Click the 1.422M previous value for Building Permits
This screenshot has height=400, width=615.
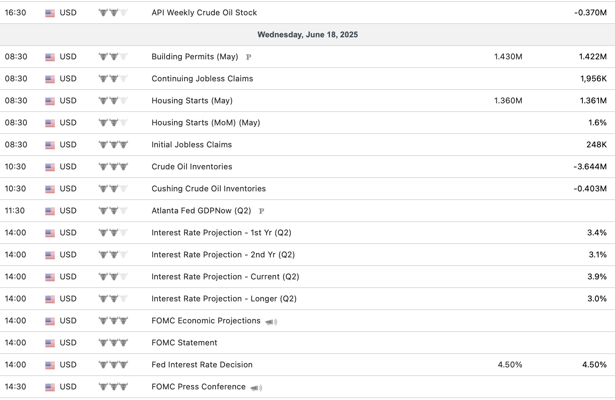(x=593, y=57)
